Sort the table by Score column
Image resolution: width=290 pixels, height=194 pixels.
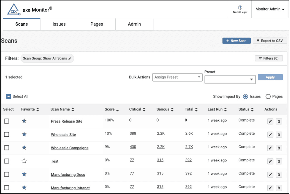[112, 110]
